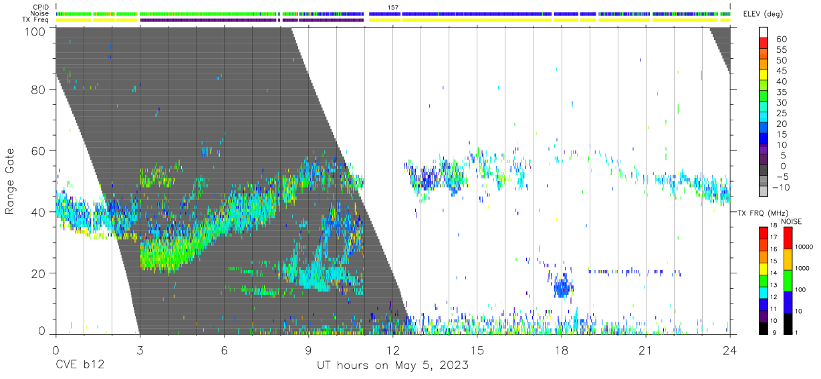Pick the cyan 12–13 block on TX FRQ bar
This screenshot has height=379, width=821.
coord(764,291)
